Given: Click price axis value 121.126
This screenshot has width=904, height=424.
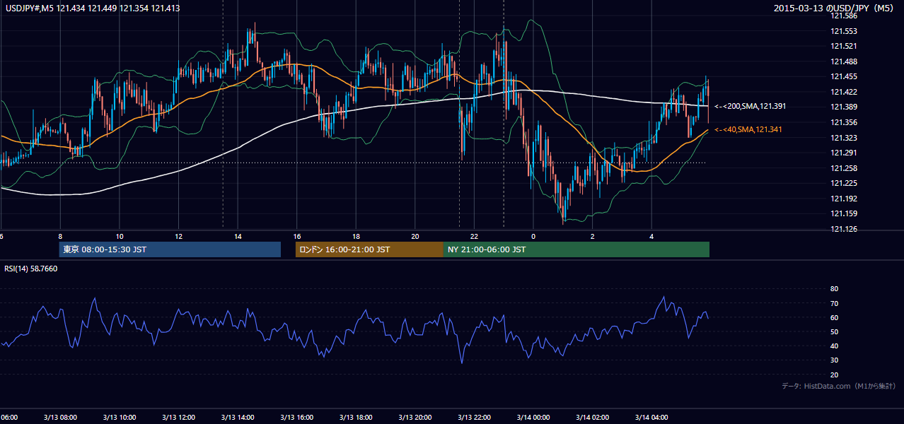Looking at the screenshot, I should pos(843,229).
